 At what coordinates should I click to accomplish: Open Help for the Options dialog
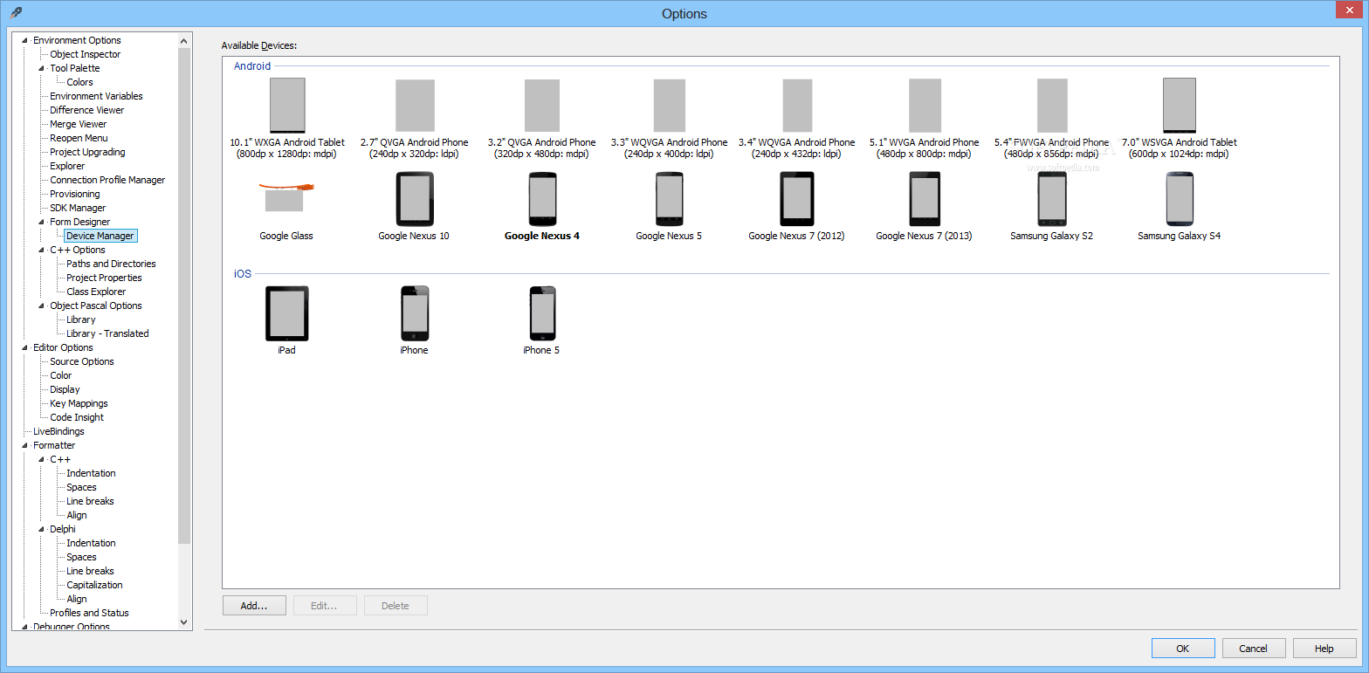point(1324,648)
